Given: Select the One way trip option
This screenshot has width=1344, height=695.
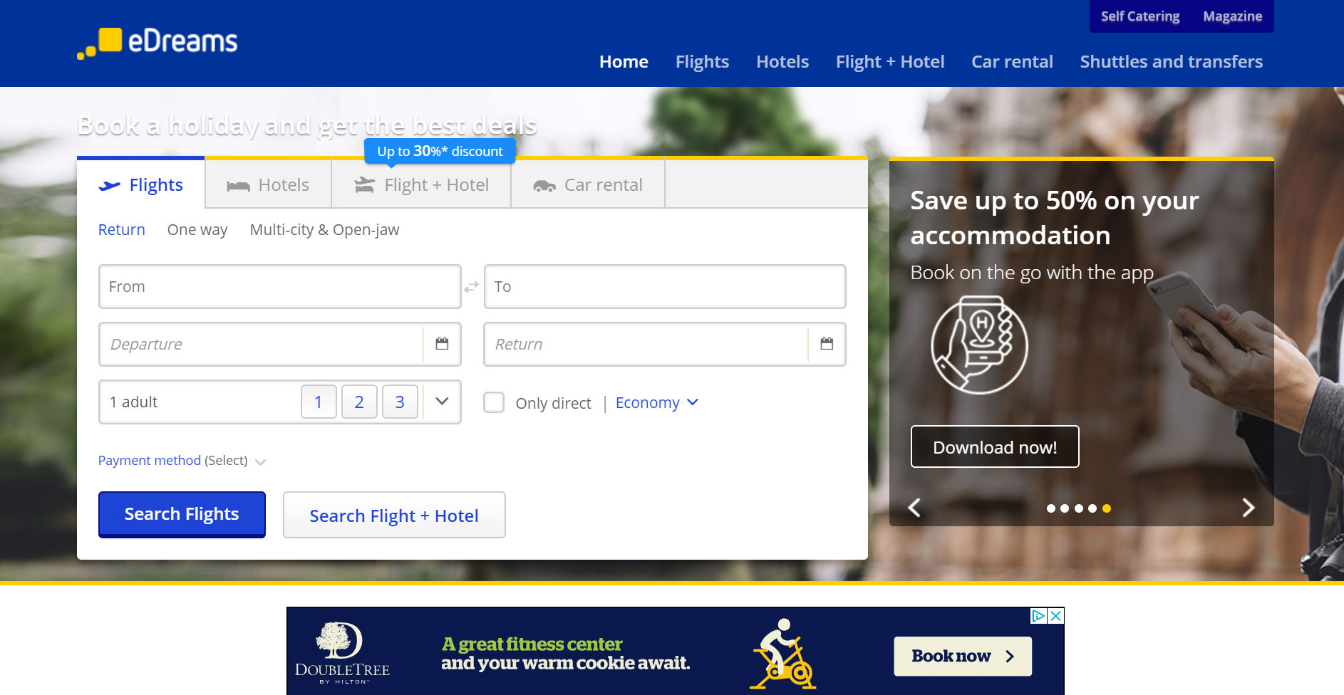Looking at the screenshot, I should coord(197,230).
